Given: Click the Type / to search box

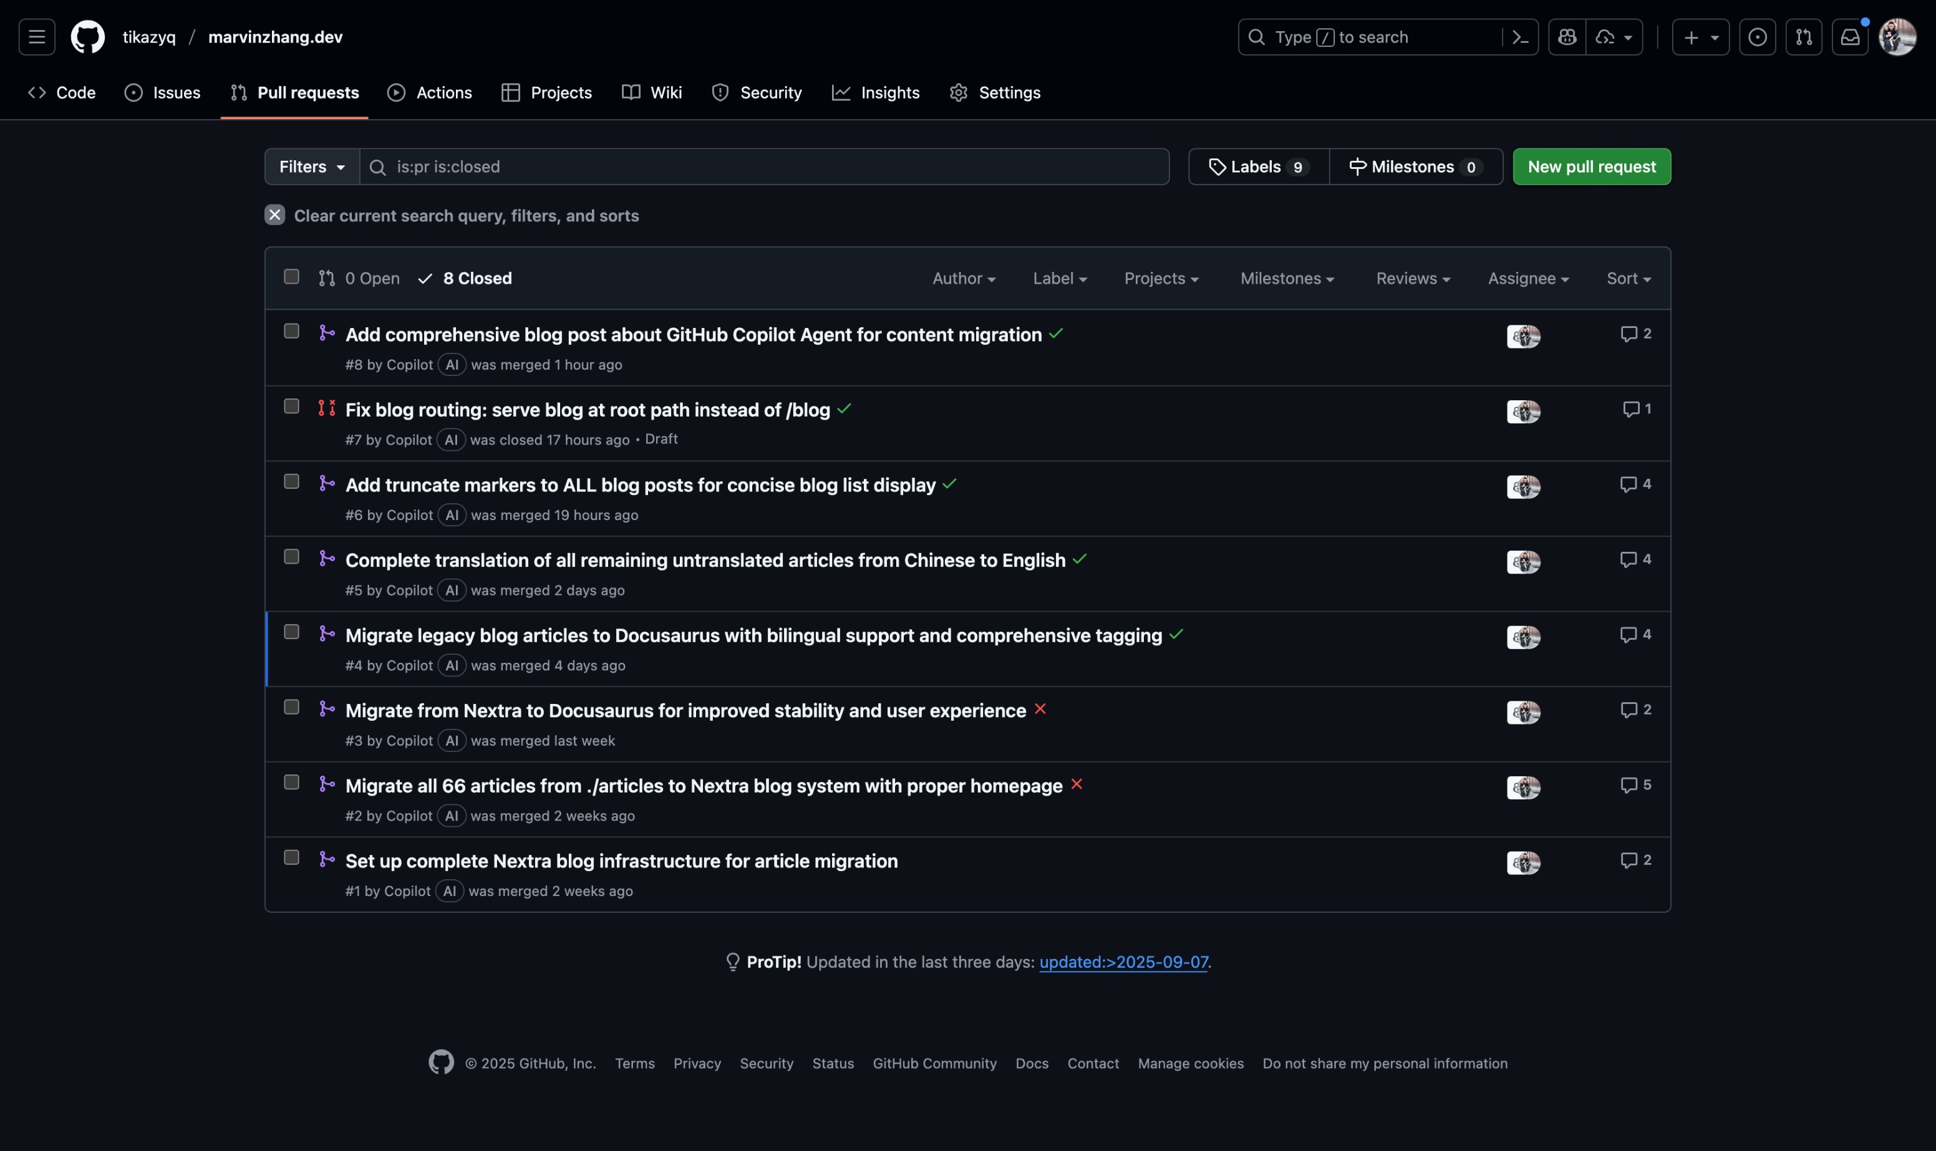Looking at the screenshot, I should coord(1369,36).
